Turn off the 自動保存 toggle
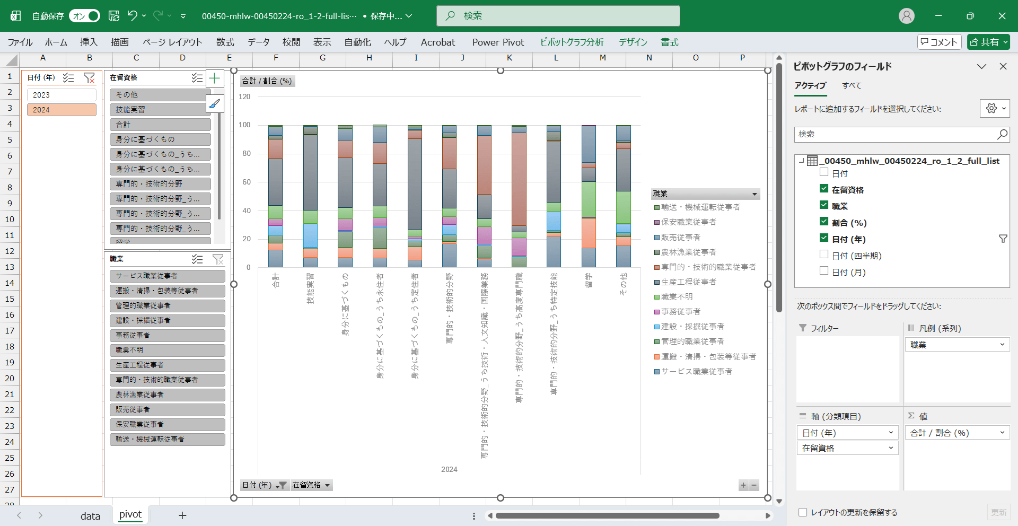Image resolution: width=1018 pixels, height=526 pixels. tap(85, 16)
